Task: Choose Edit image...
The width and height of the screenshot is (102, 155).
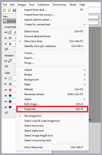Action: coord(52,104)
